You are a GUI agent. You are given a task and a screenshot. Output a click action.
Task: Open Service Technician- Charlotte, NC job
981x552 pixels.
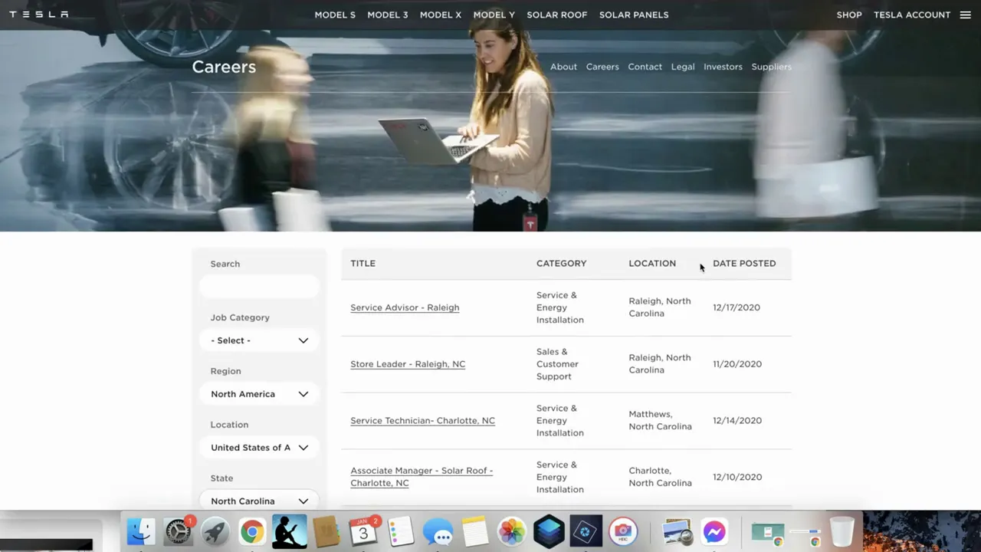422,421
